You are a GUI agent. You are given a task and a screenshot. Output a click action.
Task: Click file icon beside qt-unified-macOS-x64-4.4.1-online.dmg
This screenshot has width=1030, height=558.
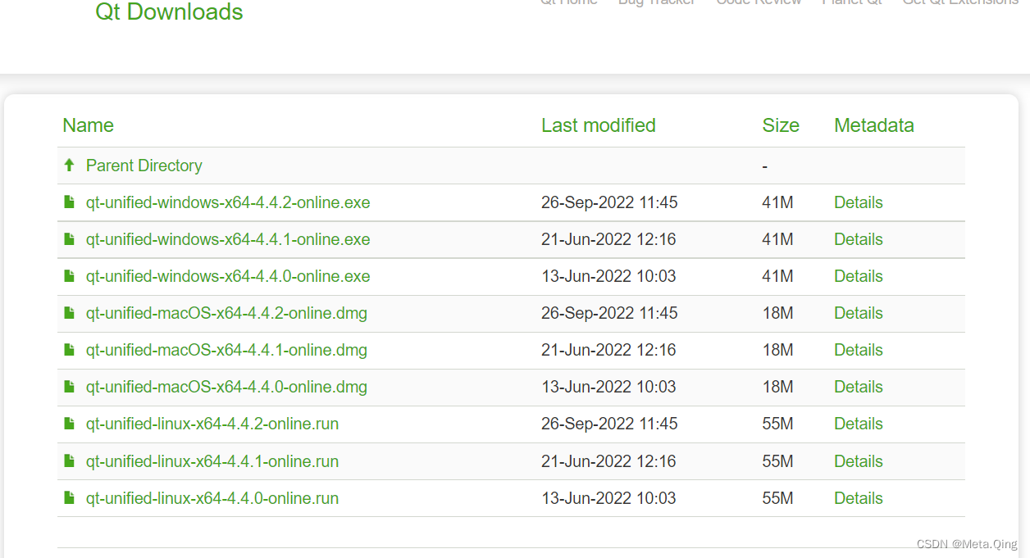point(70,350)
